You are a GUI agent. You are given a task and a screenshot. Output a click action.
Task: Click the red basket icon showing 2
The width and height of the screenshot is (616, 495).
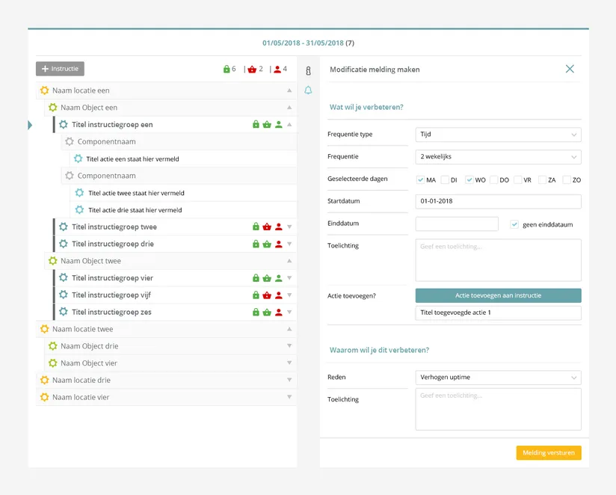252,70
